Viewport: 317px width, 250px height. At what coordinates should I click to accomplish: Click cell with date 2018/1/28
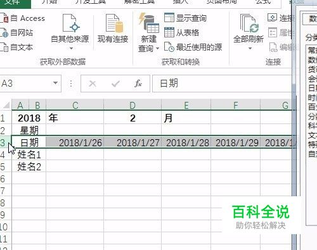click(x=186, y=142)
